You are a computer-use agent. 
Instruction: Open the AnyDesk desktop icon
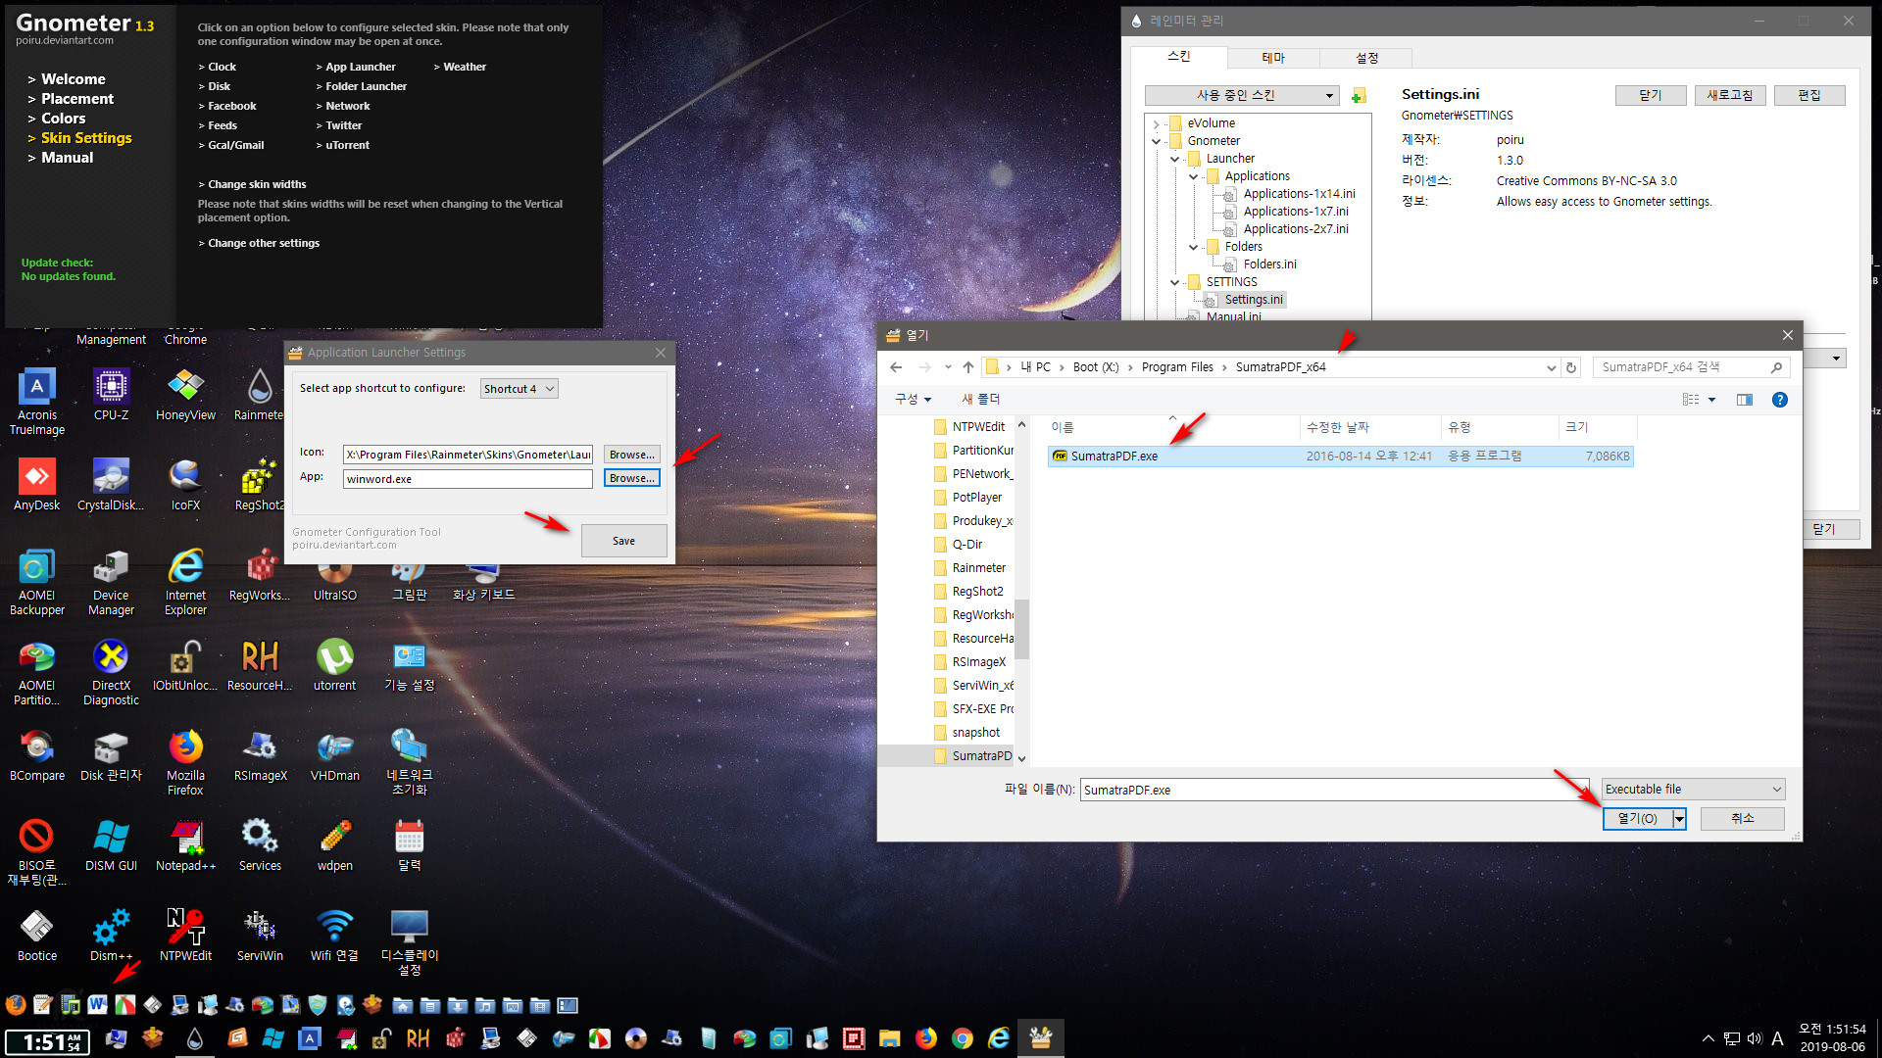[37, 485]
